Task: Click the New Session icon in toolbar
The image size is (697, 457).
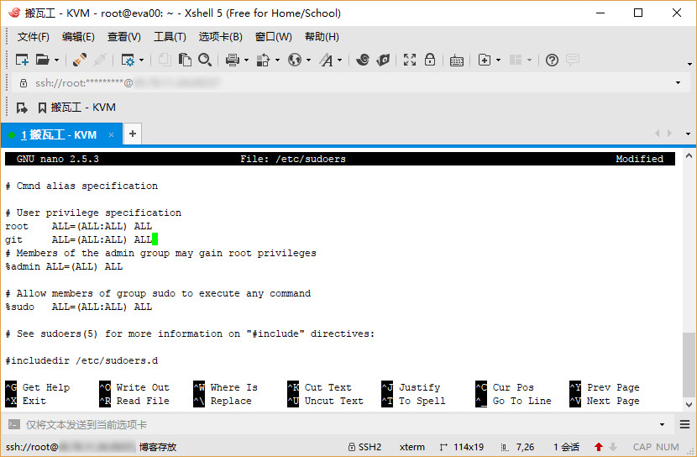Action: (23, 60)
